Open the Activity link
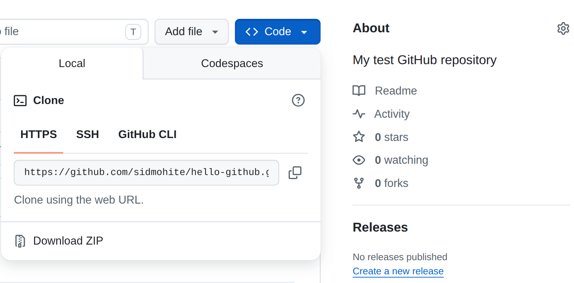Viewport: 574px width, 283px height. (392, 114)
